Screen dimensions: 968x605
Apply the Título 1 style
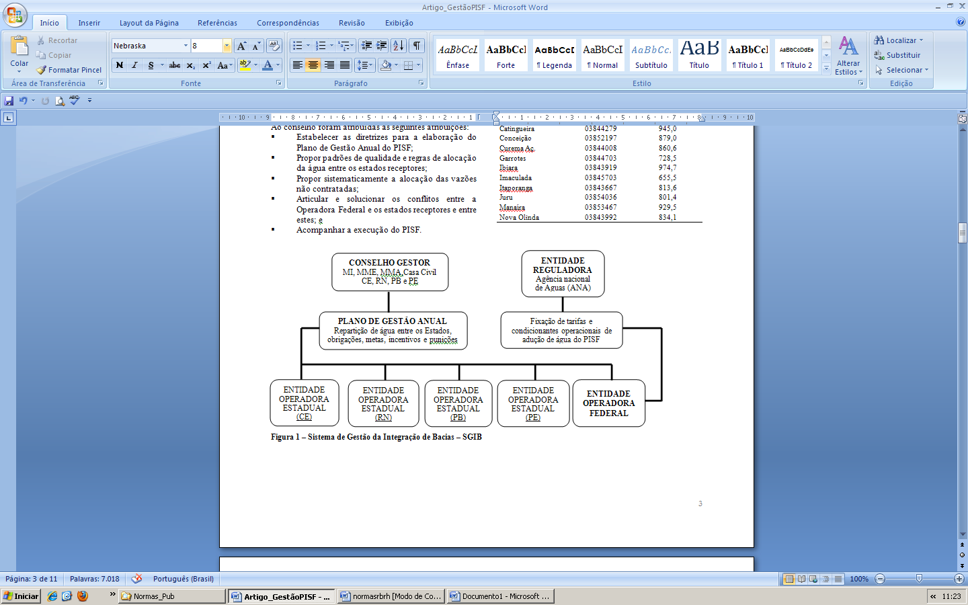tap(748, 55)
